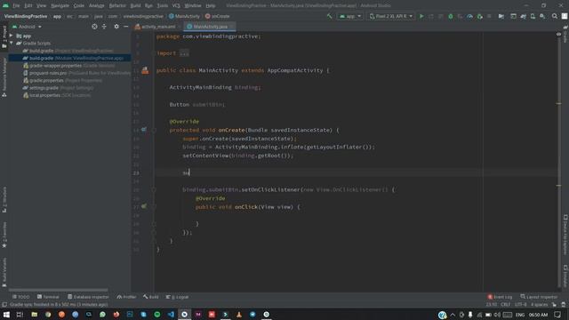Screen dimensions: 569x320
Task: Toggle the Emulator side tool window
Action: (565, 276)
